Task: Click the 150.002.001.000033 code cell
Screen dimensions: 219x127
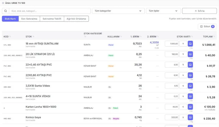Action: [13, 56]
